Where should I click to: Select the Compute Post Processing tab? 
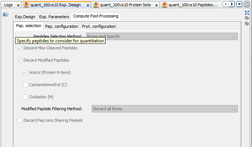pyautogui.click(x=96, y=16)
